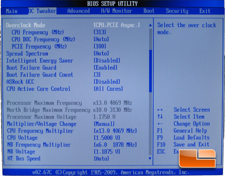
Task: Switch to the Advanced tab
Action: pos(79,11)
